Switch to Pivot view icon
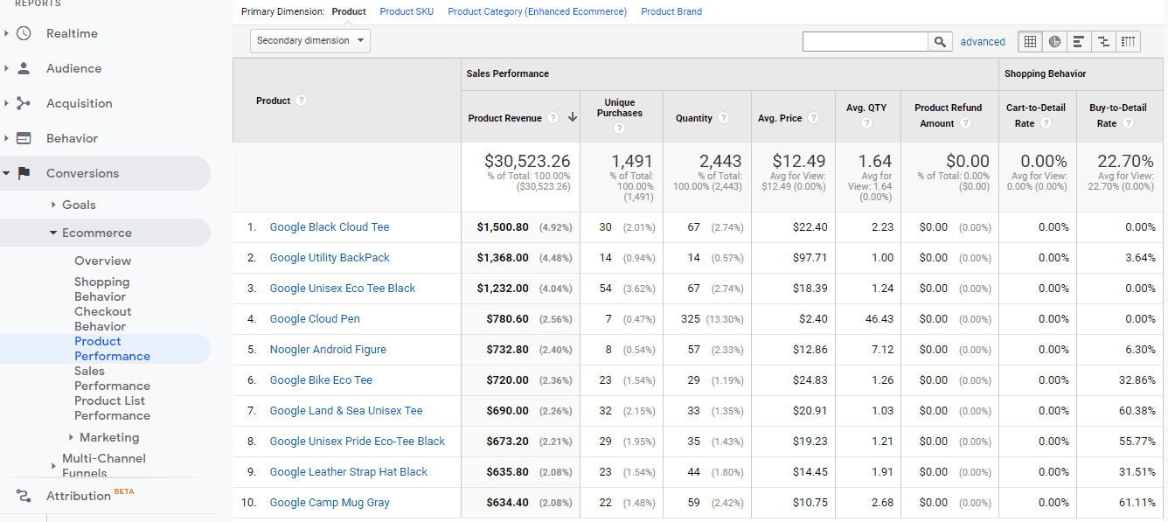The width and height of the screenshot is (1168, 522). 1129,41
